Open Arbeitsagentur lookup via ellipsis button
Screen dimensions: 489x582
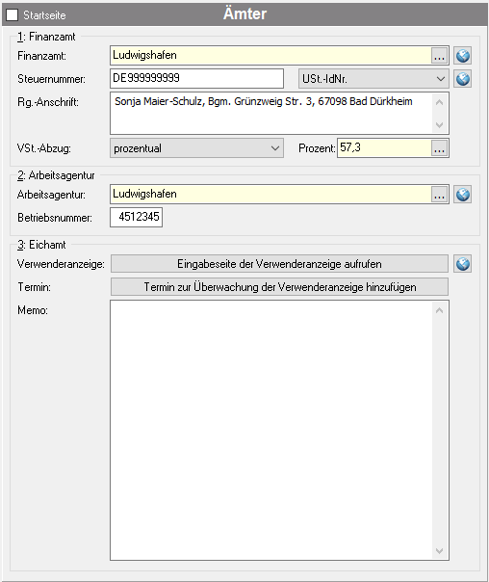(439, 195)
